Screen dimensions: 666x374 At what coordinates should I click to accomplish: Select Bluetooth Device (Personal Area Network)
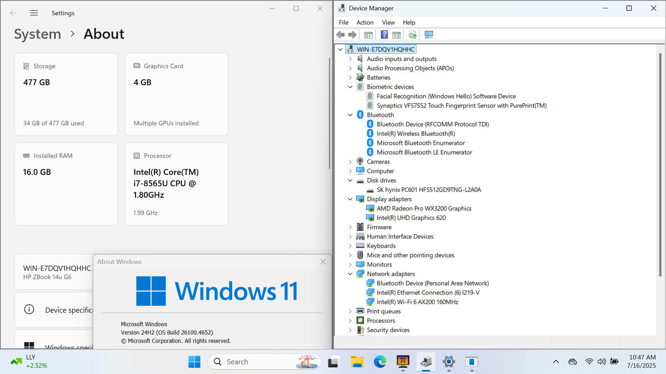[432, 283]
